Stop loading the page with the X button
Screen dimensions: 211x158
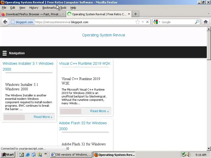click(147, 22)
